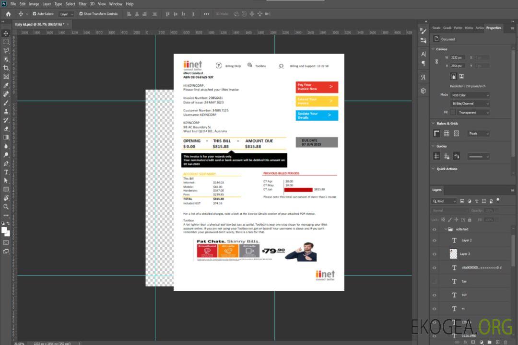518x345 pixels.
Task: Select the Zoom tool
Action: click(x=6, y=207)
